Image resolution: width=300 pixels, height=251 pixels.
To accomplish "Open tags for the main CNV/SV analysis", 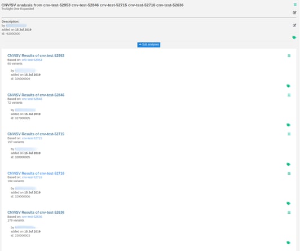I will (294, 37).
